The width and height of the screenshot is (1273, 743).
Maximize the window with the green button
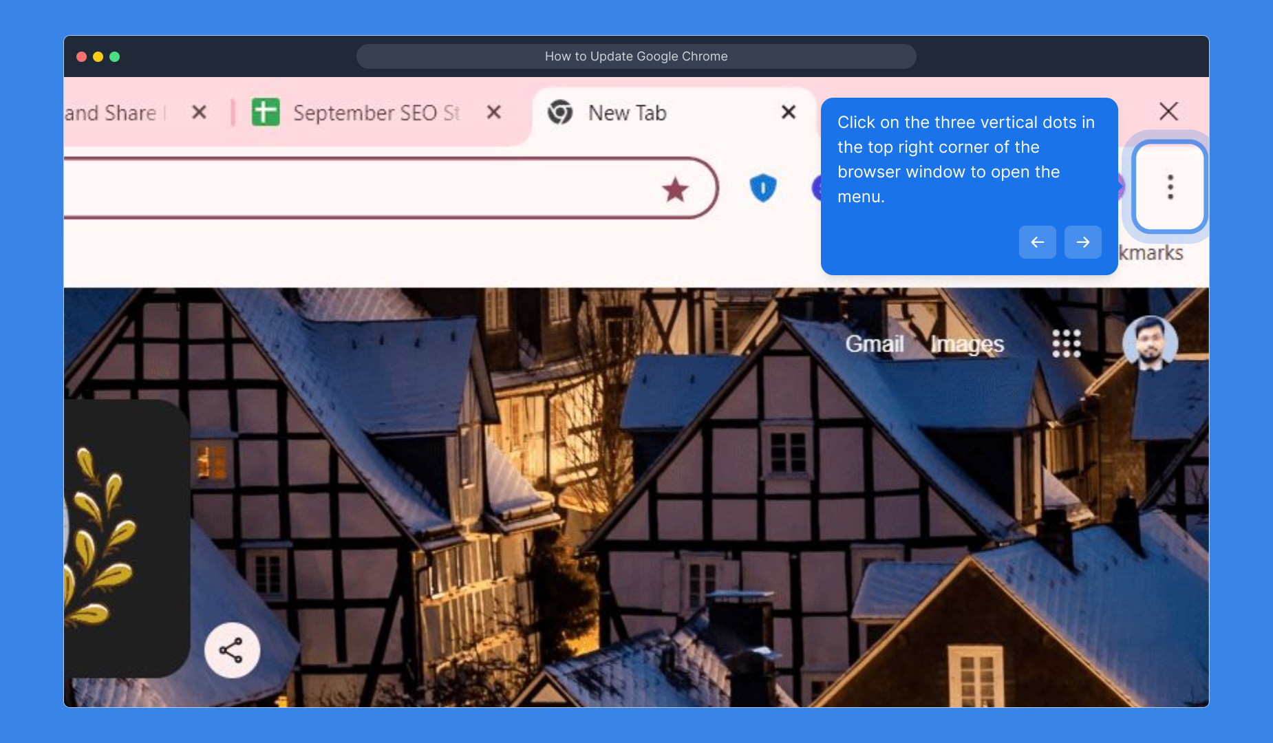click(114, 56)
